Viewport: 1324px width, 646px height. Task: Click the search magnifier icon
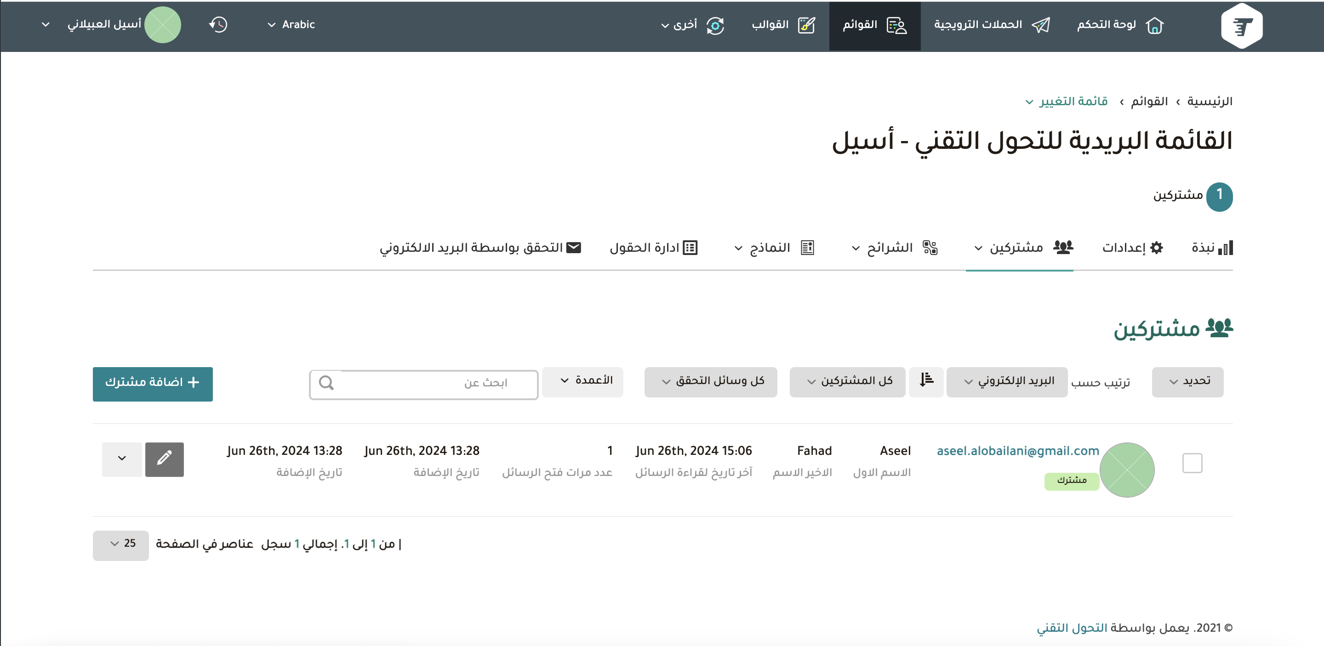click(326, 383)
